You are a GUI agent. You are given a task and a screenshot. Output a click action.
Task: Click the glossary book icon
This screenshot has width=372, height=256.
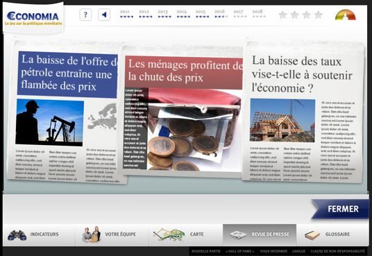point(312,235)
